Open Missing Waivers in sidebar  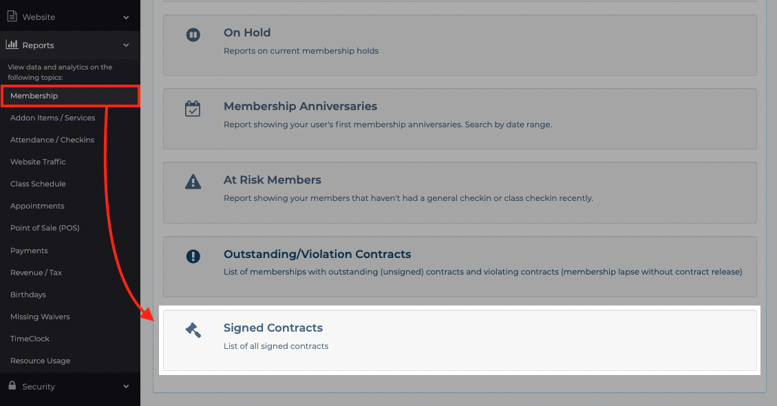point(40,317)
